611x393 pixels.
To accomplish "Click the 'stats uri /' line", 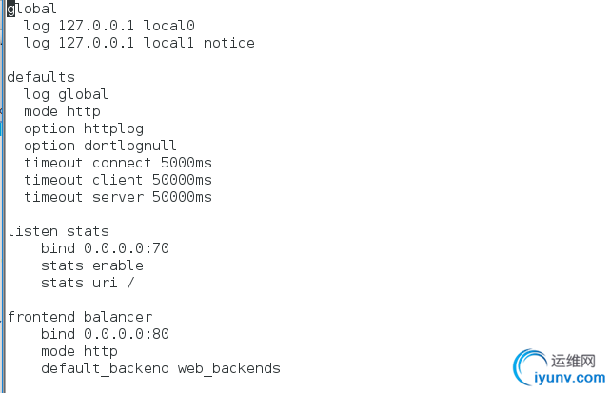I will tap(88, 283).
